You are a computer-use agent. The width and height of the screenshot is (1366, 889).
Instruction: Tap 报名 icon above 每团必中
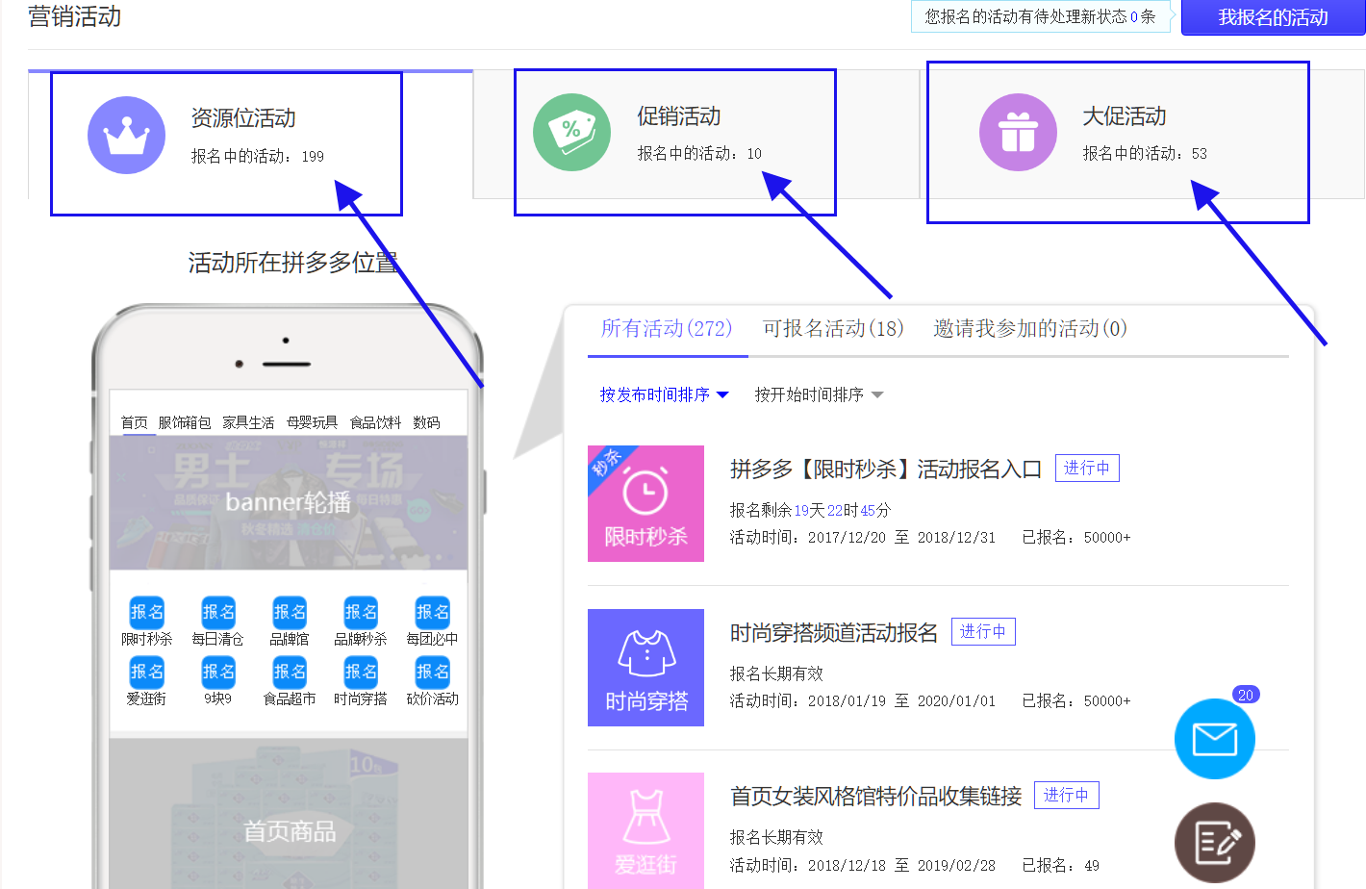point(433,613)
